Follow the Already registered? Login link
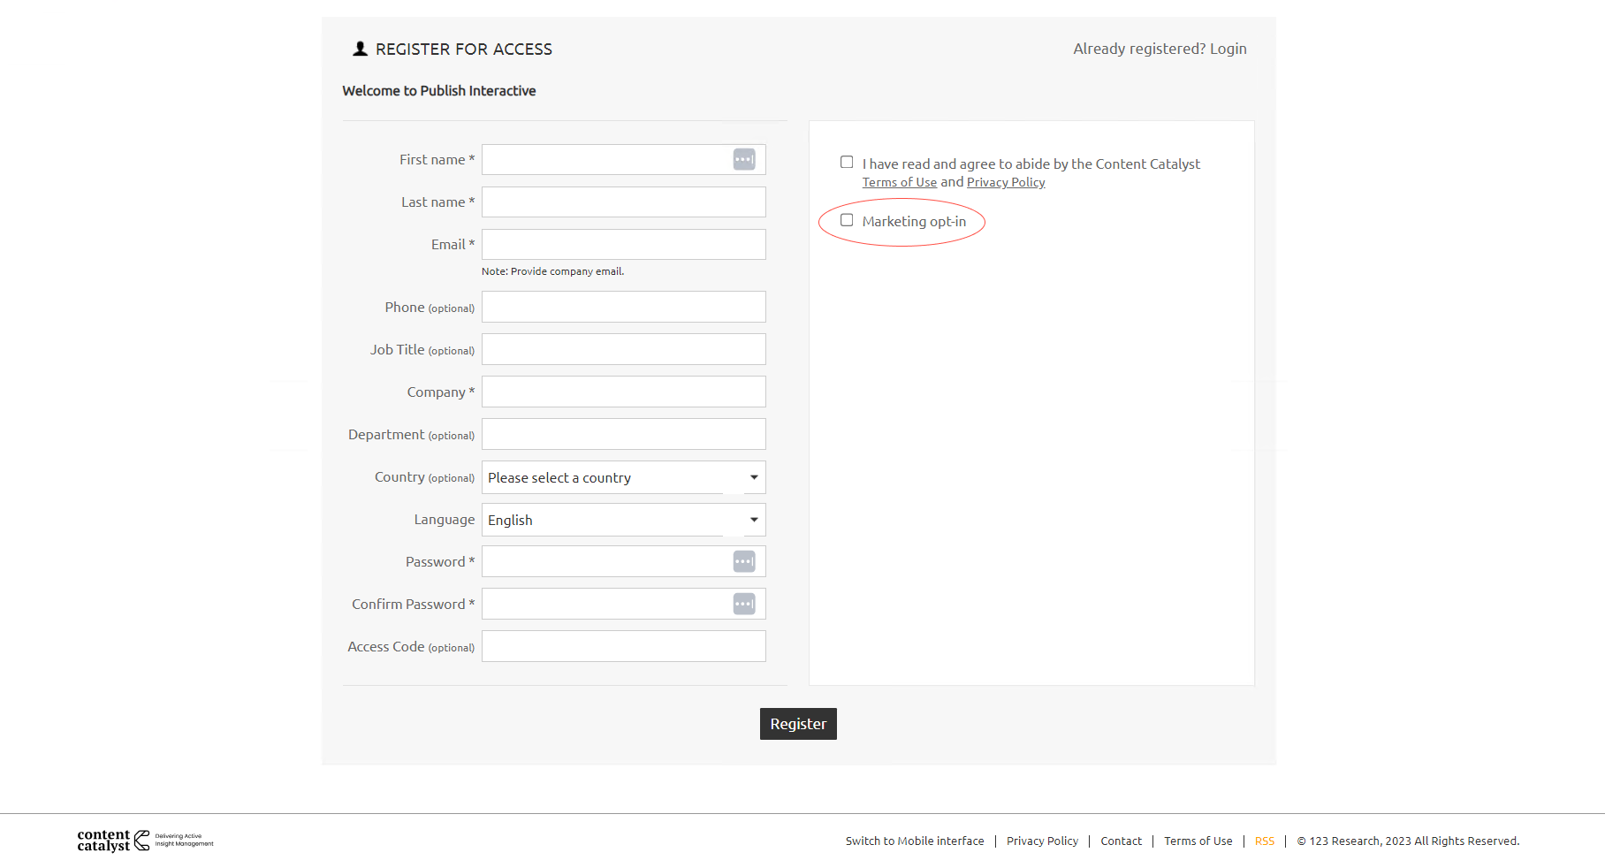This screenshot has height=860, width=1605. (x=1160, y=49)
